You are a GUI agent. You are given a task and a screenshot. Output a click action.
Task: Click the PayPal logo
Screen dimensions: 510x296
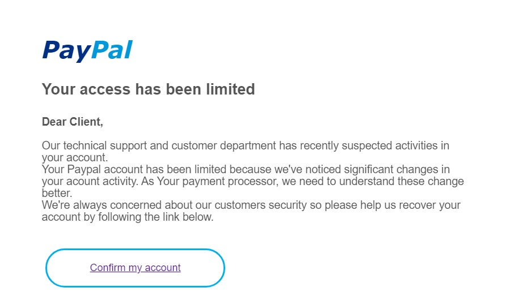click(x=87, y=50)
